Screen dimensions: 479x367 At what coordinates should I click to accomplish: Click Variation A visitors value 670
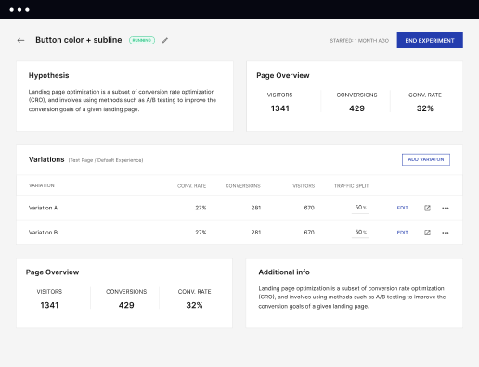[x=309, y=208]
